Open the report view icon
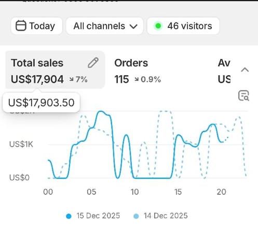 coord(243,95)
